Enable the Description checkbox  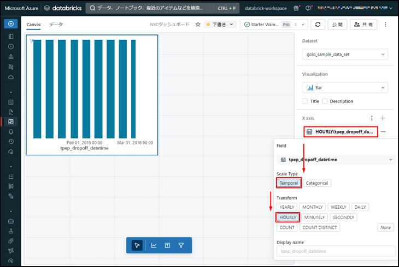[x=325, y=101]
